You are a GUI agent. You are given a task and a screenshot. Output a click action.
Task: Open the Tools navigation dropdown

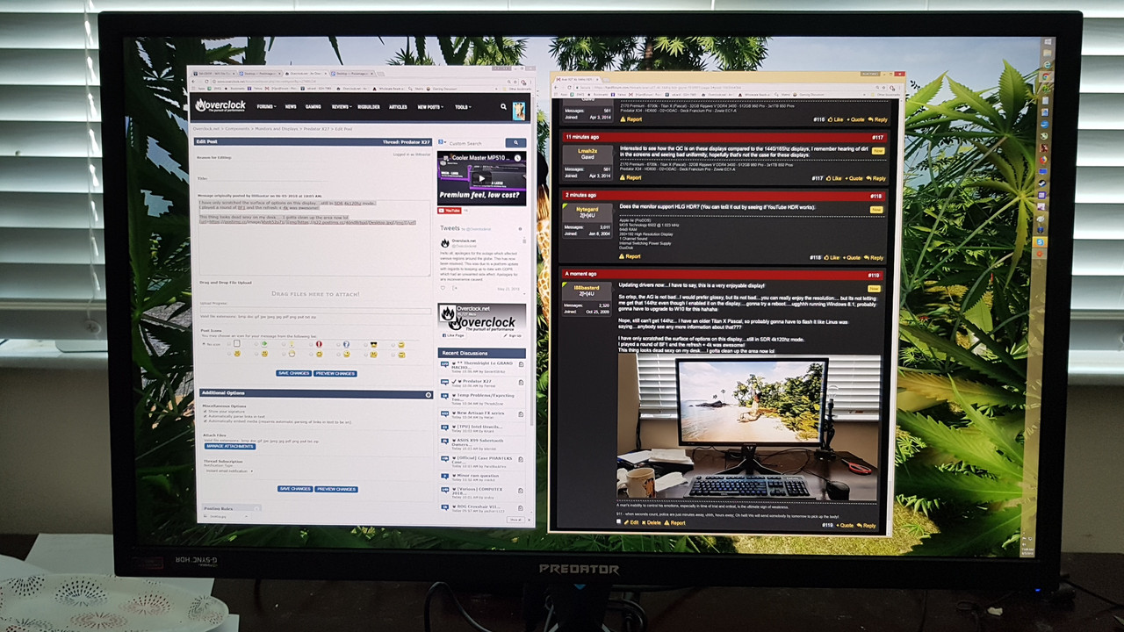tap(463, 107)
